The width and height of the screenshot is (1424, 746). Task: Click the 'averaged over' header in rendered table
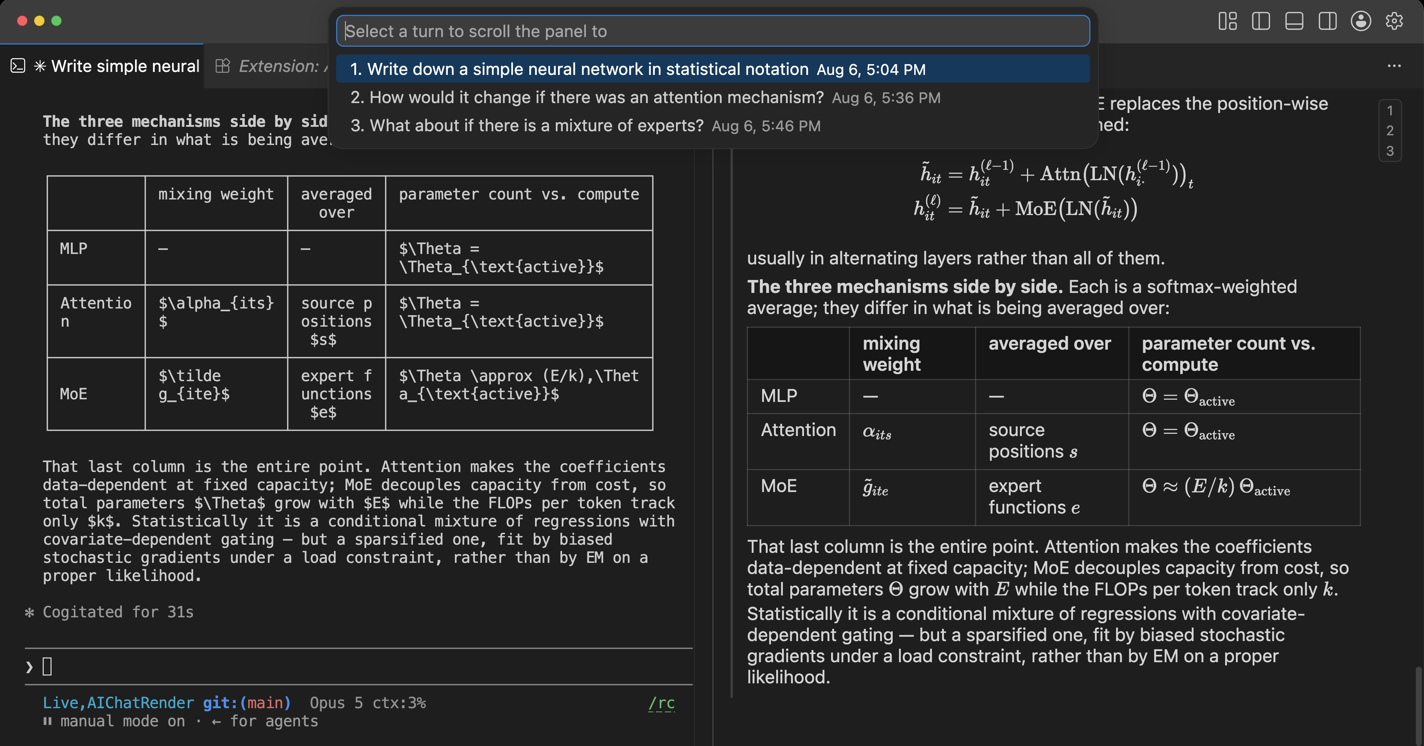coord(1049,344)
